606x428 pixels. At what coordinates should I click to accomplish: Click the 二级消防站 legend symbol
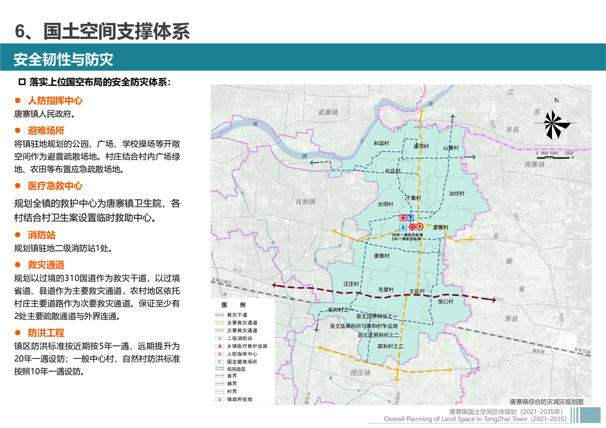pyautogui.click(x=219, y=338)
